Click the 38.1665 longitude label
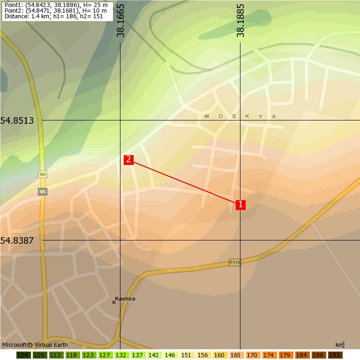Screen dimensions: 360x360 coord(120,21)
